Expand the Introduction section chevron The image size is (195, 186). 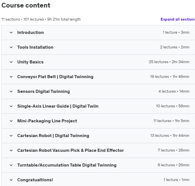pos(11,33)
